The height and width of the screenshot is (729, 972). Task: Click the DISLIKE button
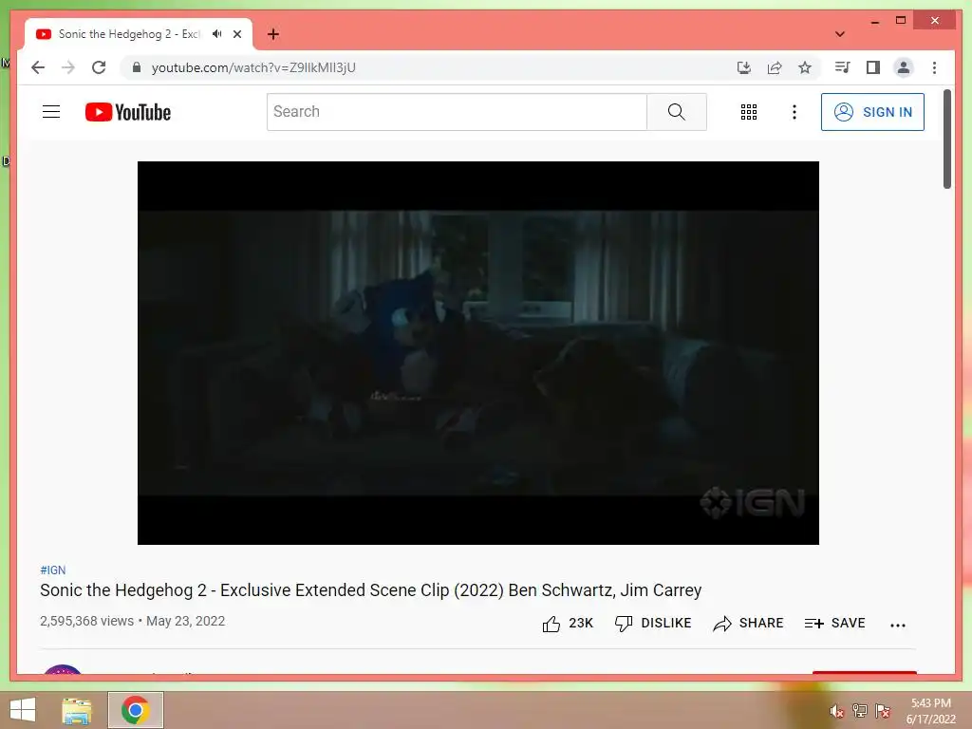pyautogui.click(x=653, y=623)
